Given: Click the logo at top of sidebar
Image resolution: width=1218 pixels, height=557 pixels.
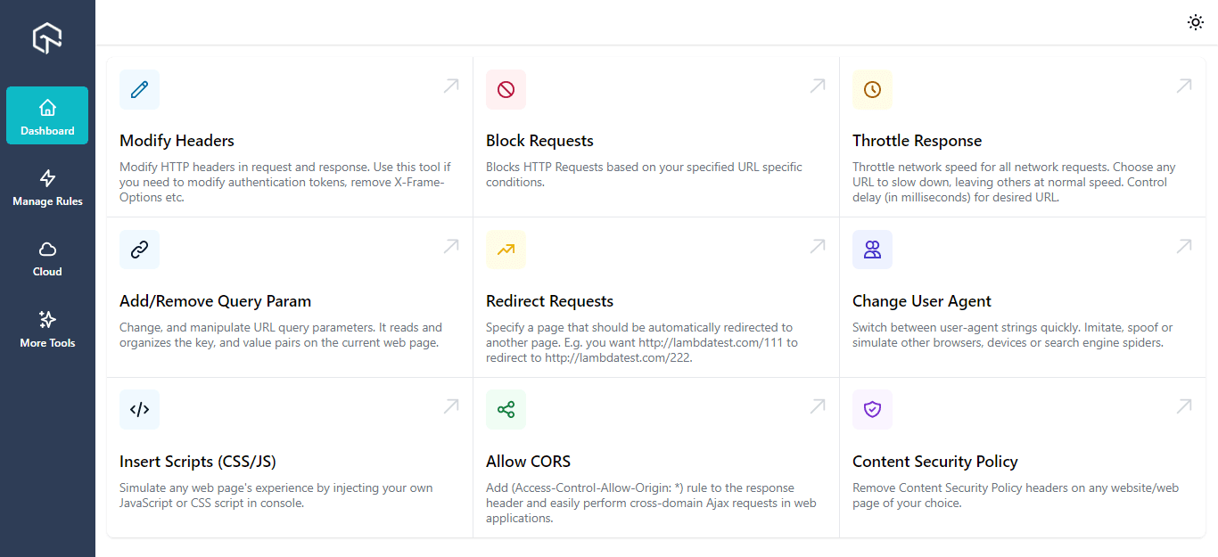Looking at the screenshot, I should click(47, 38).
